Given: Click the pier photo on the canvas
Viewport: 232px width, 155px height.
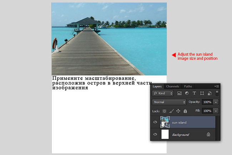Looking at the screenshot, I should (109, 39).
